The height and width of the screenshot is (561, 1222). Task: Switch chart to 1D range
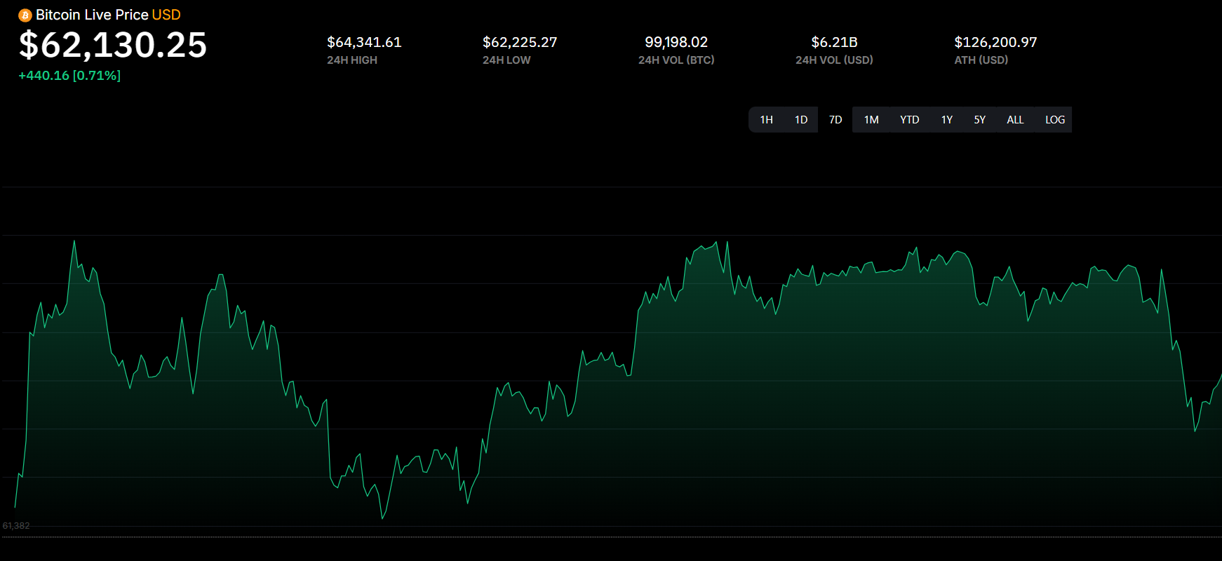(x=801, y=120)
